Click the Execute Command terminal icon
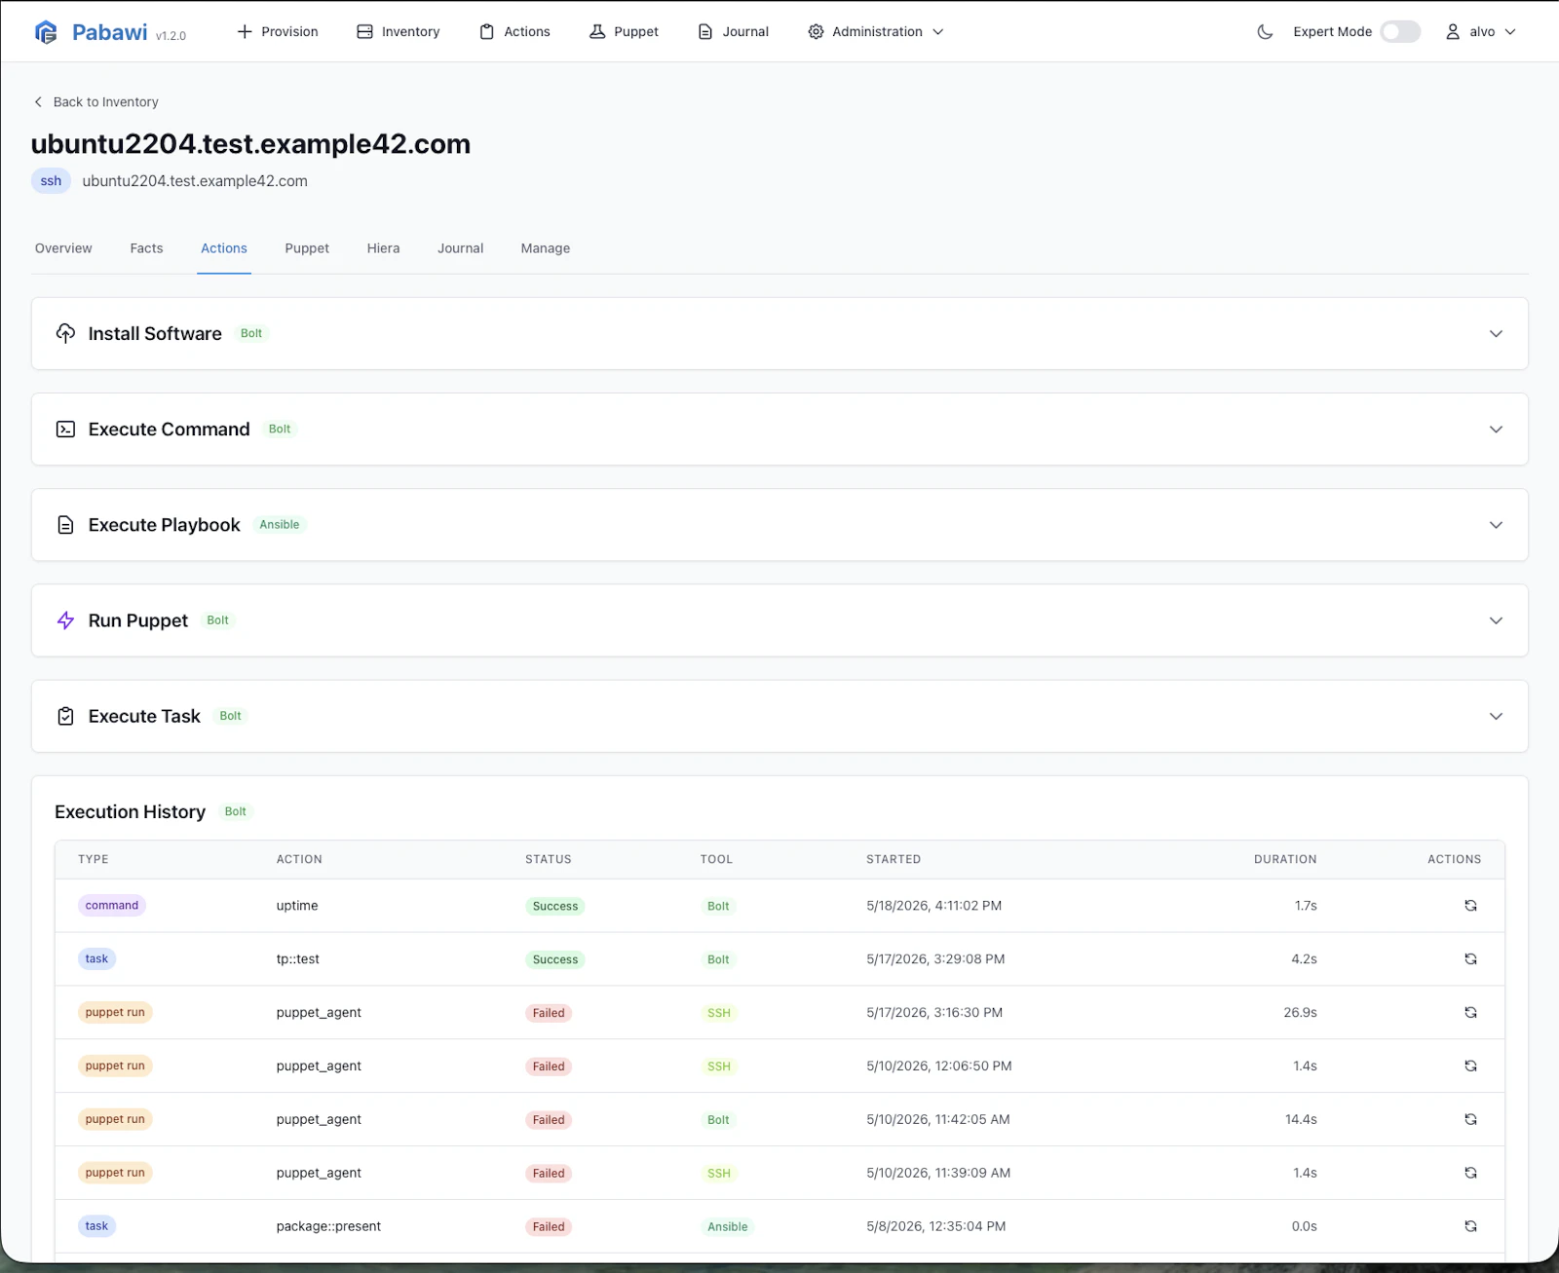Image resolution: width=1559 pixels, height=1273 pixels. (x=65, y=430)
